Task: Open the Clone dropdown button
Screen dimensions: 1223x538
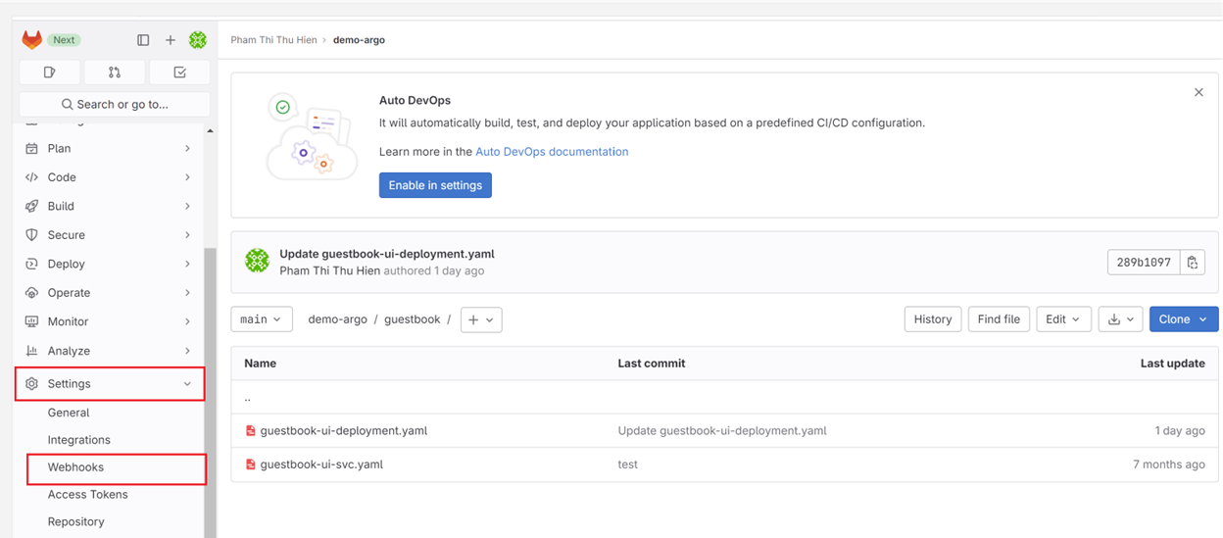Action: [x=1183, y=319]
